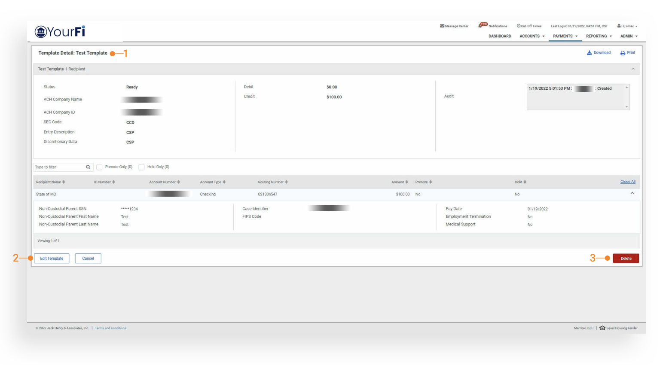Open the Payments menu
This screenshot has height=365, width=672.
(565, 36)
